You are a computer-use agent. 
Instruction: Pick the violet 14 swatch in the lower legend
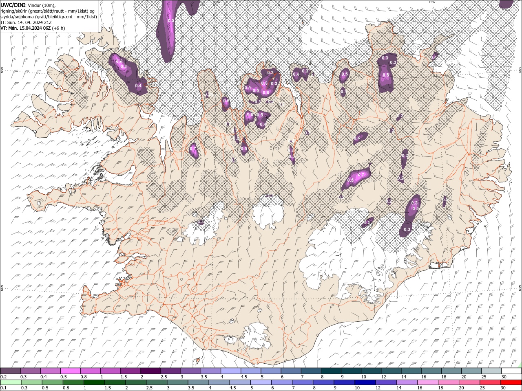pyautogui.click(x=407, y=382)
